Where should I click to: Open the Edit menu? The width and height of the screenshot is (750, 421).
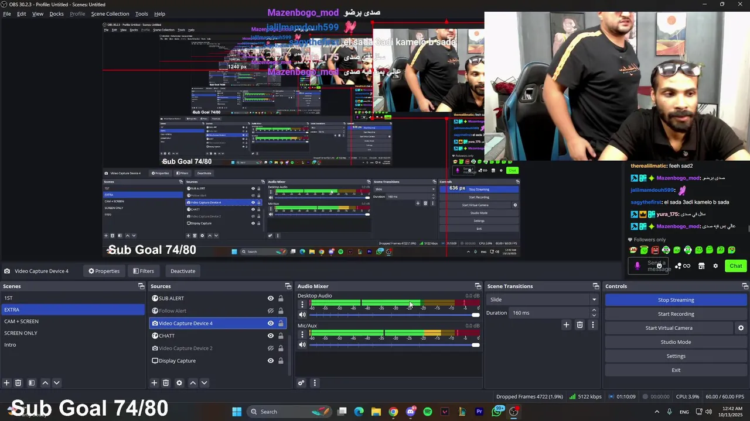click(21, 13)
